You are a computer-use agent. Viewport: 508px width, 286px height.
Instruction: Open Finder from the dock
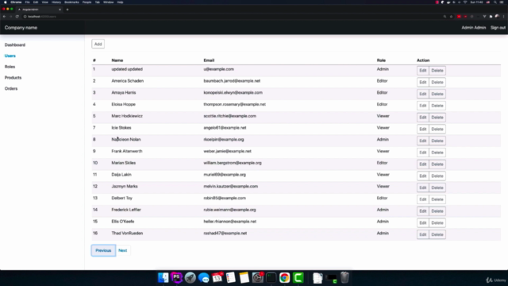163,277
